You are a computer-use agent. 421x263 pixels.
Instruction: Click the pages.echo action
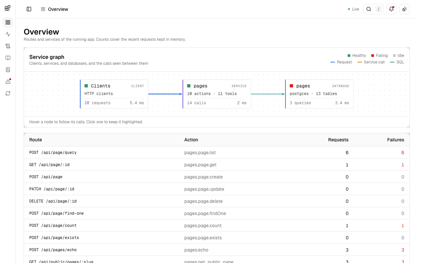(x=196, y=250)
